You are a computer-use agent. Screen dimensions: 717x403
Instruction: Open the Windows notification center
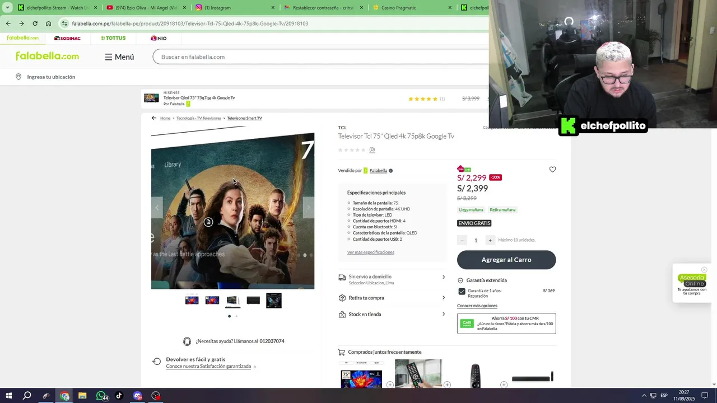pos(705,396)
